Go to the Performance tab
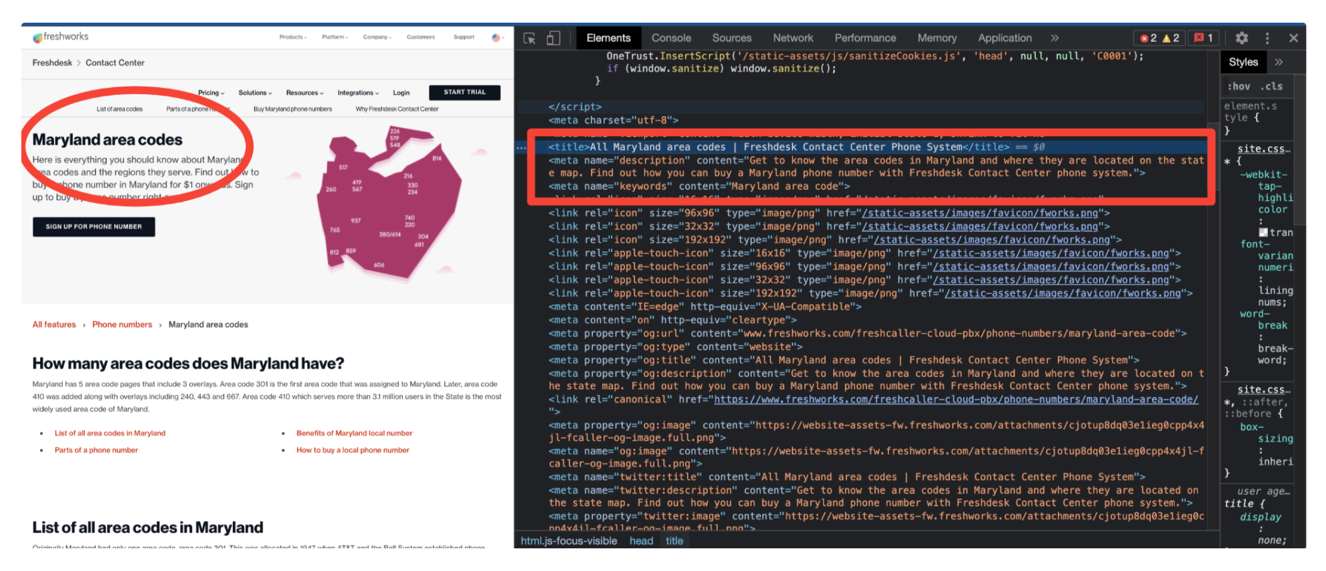The height and width of the screenshot is (571, 1326). (865, 38)
